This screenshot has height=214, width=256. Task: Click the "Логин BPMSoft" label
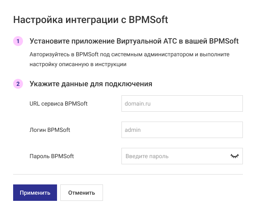point(50,130)
